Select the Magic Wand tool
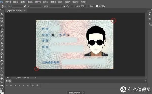The height and width of the screenshot is (94, 152). [2, 25]
